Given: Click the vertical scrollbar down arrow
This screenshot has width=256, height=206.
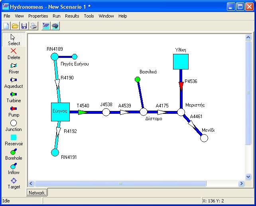Looking at the screenshot, I should pyautogui.click(x=248, y=176).
